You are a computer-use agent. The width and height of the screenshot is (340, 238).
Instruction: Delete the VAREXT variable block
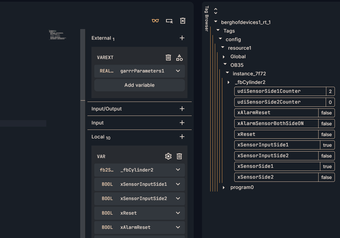tap(168, 58)
